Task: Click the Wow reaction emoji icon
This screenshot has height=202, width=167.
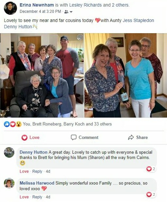Action: point(19,124)
